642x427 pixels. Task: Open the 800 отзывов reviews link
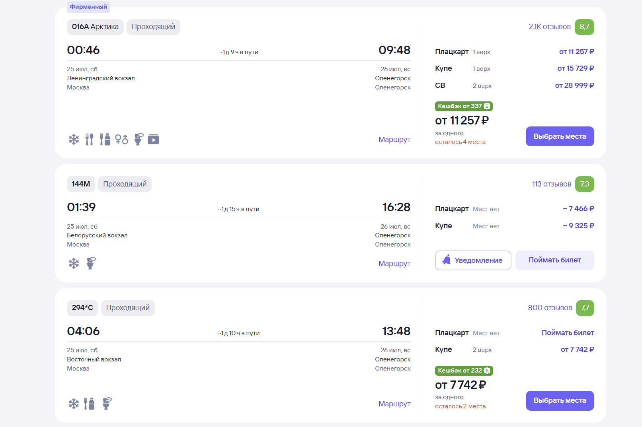coord(550,308)
